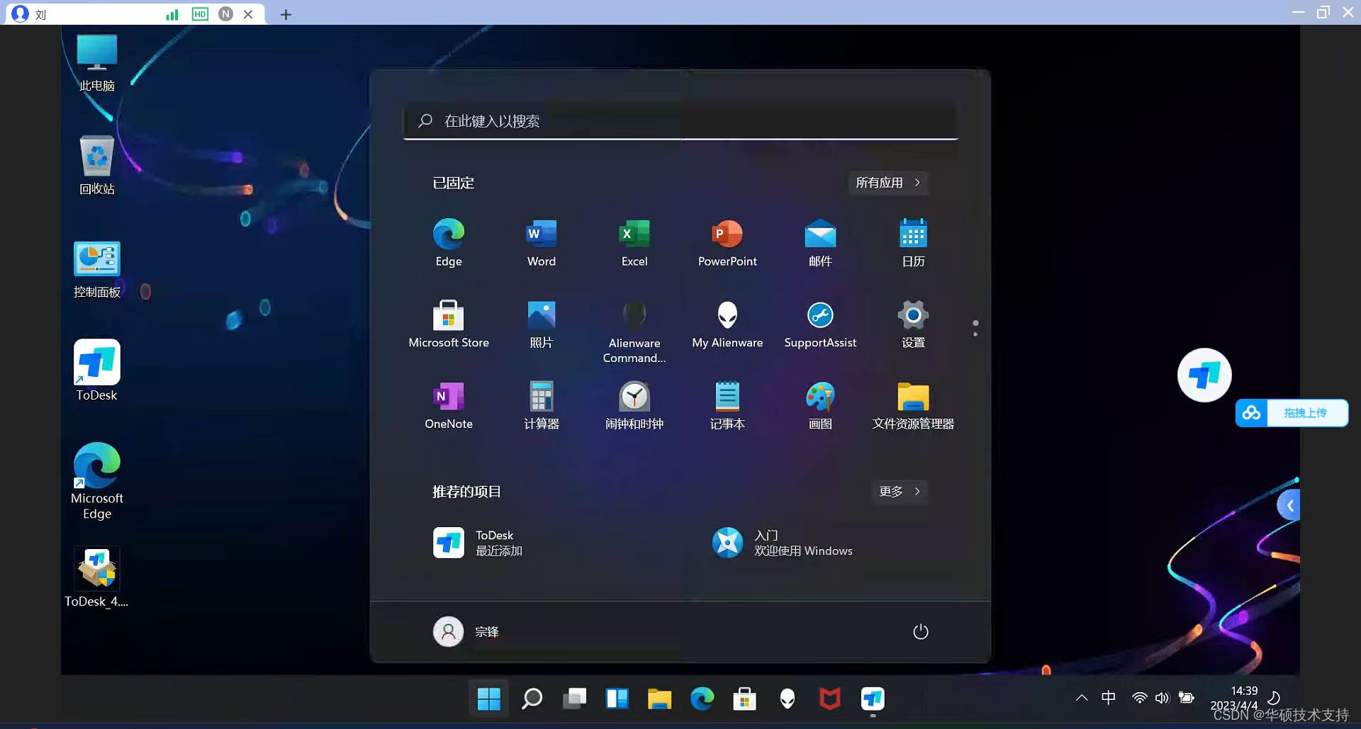Open Alienware icon on taskbar
The width and height of the screenshot is (1361, 729).
pyautogui.click(x=787, y=699)
